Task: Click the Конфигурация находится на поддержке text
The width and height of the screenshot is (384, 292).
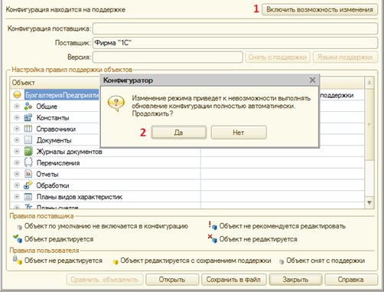Action: [x=66, y=10]
